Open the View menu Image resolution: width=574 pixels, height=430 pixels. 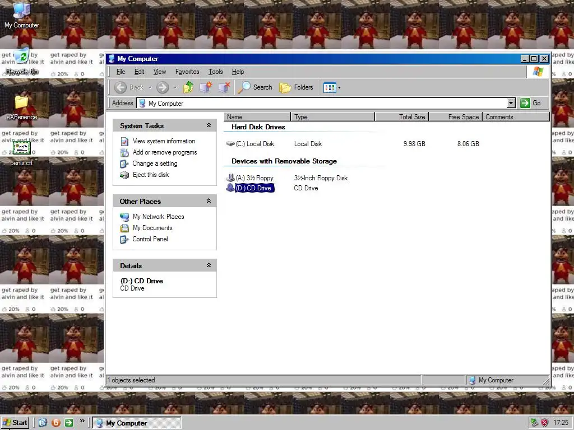(160, 72)
